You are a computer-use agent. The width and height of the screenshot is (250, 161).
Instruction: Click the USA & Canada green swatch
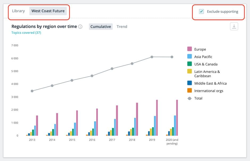coord(190,64)
